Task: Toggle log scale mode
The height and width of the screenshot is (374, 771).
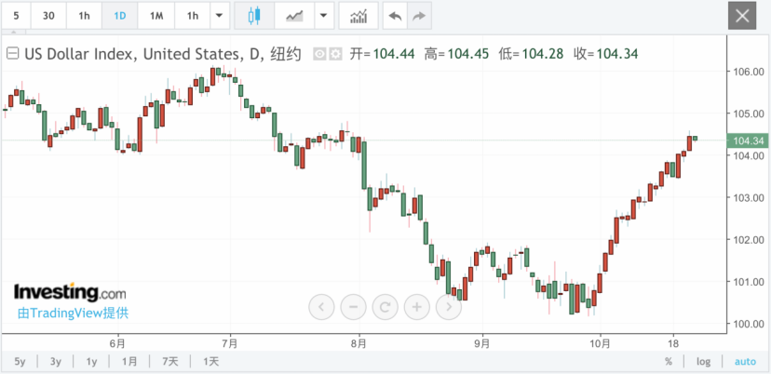Action: [x=703, y=362]
